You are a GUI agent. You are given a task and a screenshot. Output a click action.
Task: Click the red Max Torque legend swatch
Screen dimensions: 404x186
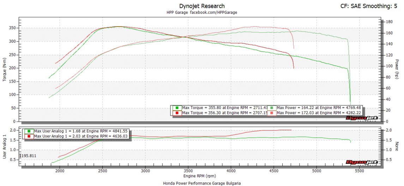[177, 113]
